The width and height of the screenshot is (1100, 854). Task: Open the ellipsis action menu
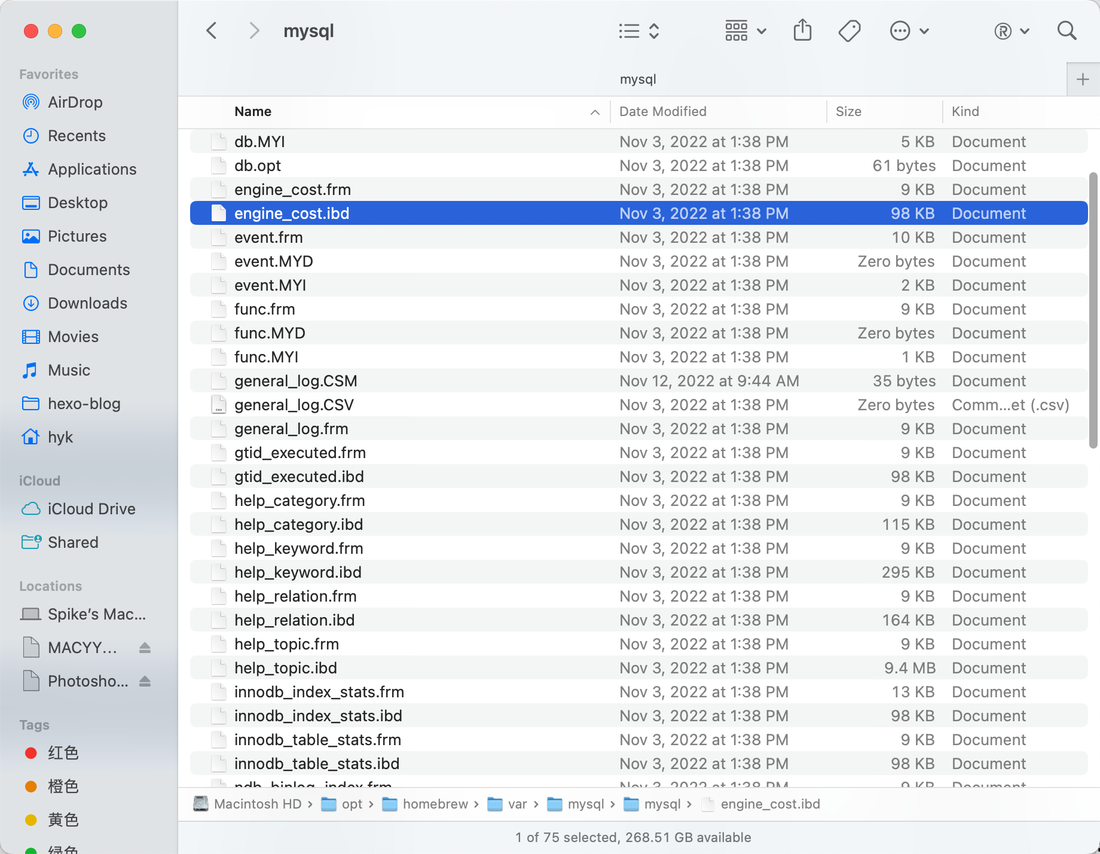pos(909,31)
